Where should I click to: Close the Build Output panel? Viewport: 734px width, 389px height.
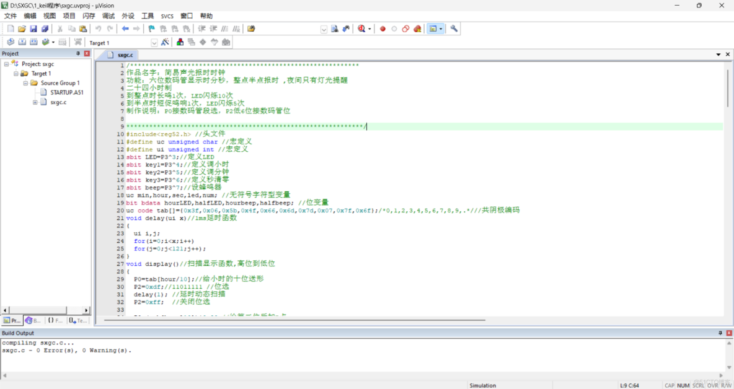pos(729,333)
